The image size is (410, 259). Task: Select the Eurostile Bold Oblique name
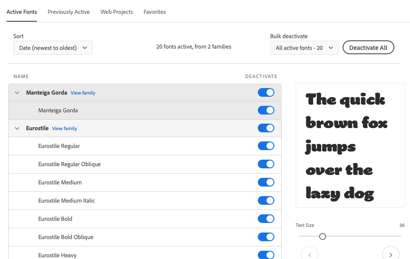[66, 237]
